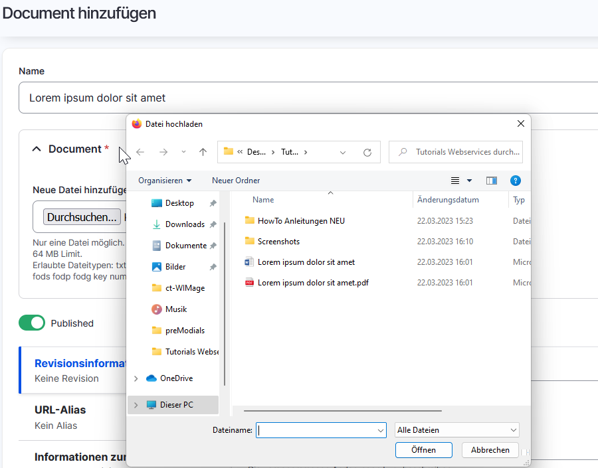Select the Downloads quick access item
The height and width of the screenshot is (468, 598).
pyautogui.click(x=179, y=224)
